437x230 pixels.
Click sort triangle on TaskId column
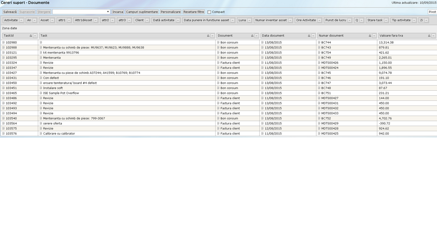(31, 36)
